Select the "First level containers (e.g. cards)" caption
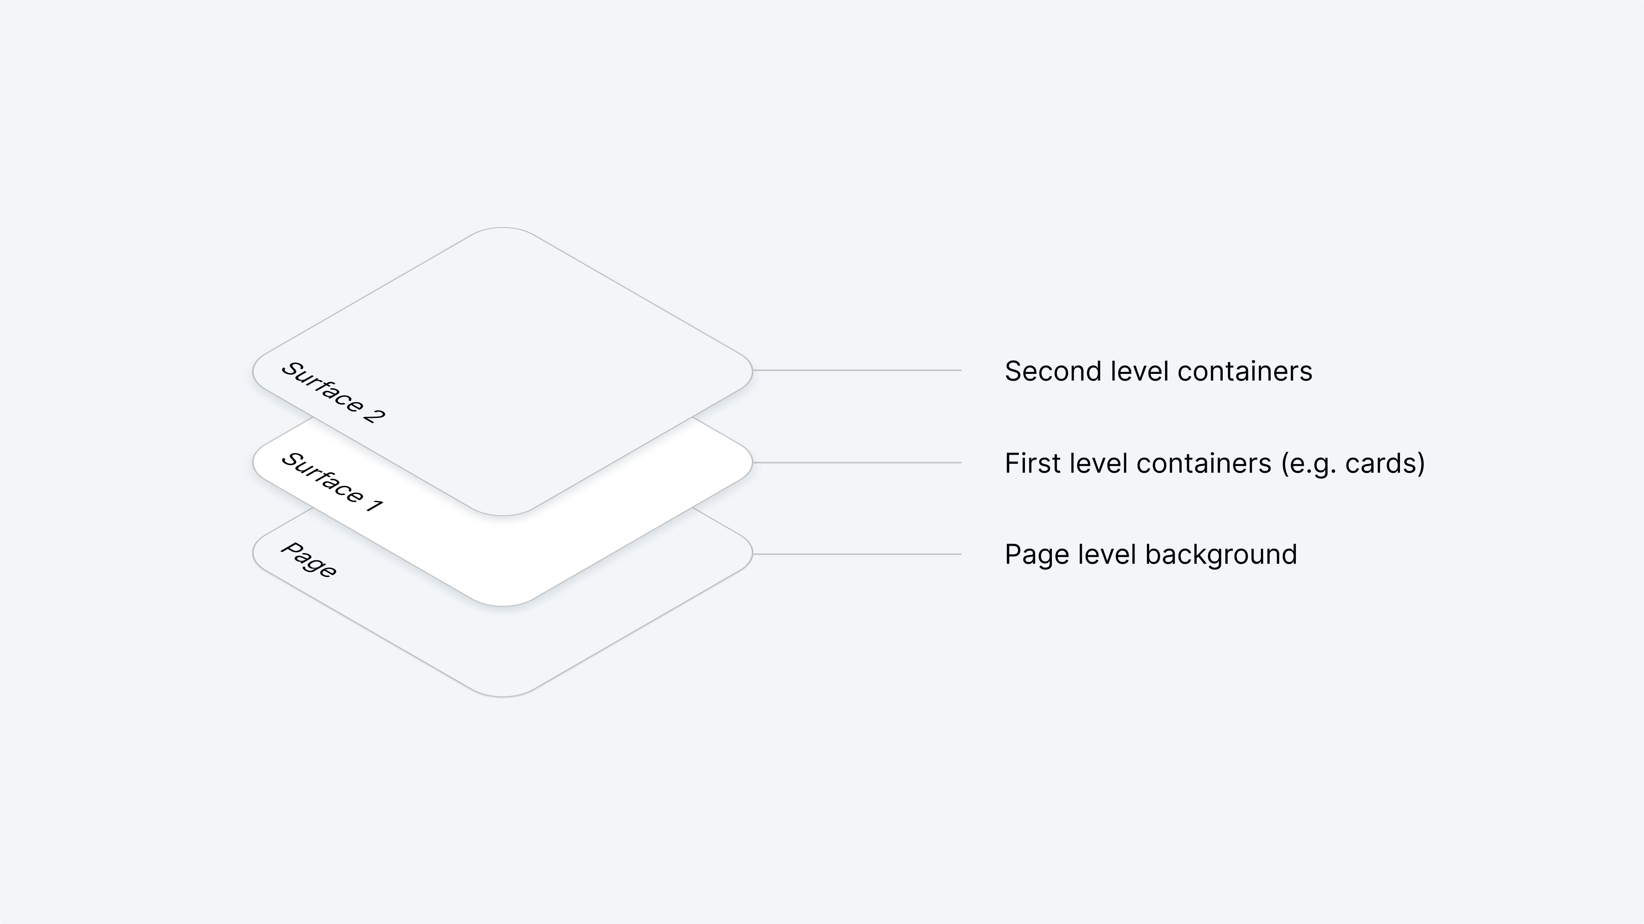The image size is (1644, 924). coord(1215,463)
